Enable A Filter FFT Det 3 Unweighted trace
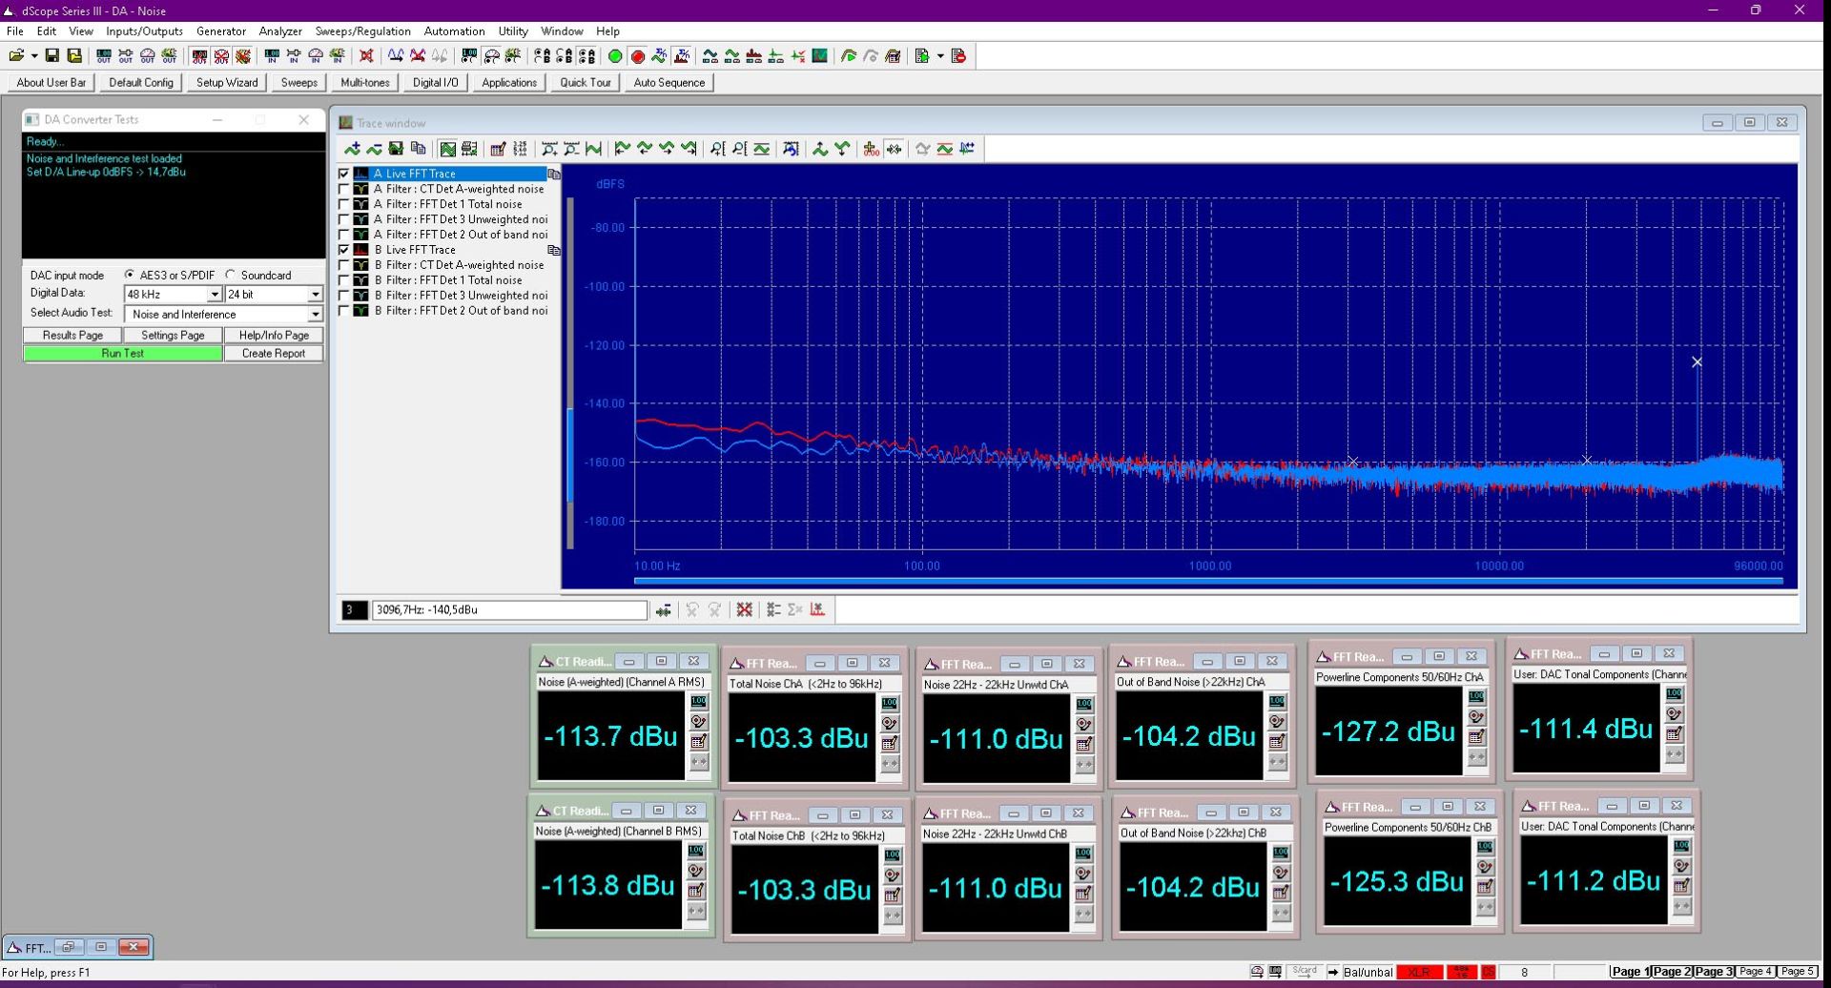1831x988 pixels. [x=344, y=219]
